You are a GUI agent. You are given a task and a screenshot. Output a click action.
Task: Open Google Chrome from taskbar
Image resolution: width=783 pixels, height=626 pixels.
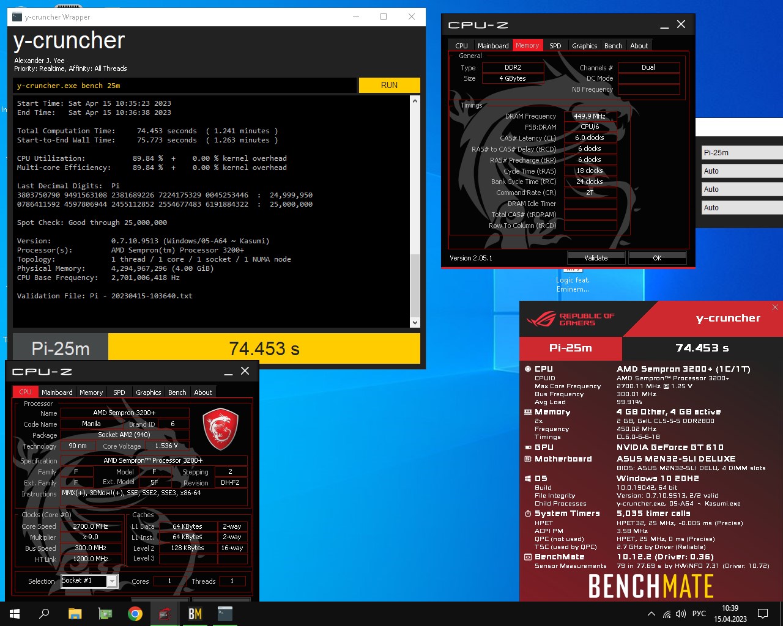click(135, 614)
